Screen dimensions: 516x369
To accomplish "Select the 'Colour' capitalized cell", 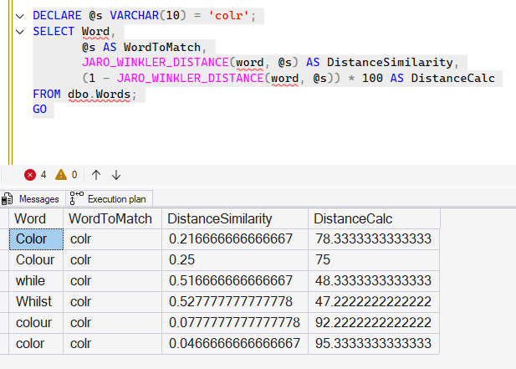I will (x=36, y=260).
